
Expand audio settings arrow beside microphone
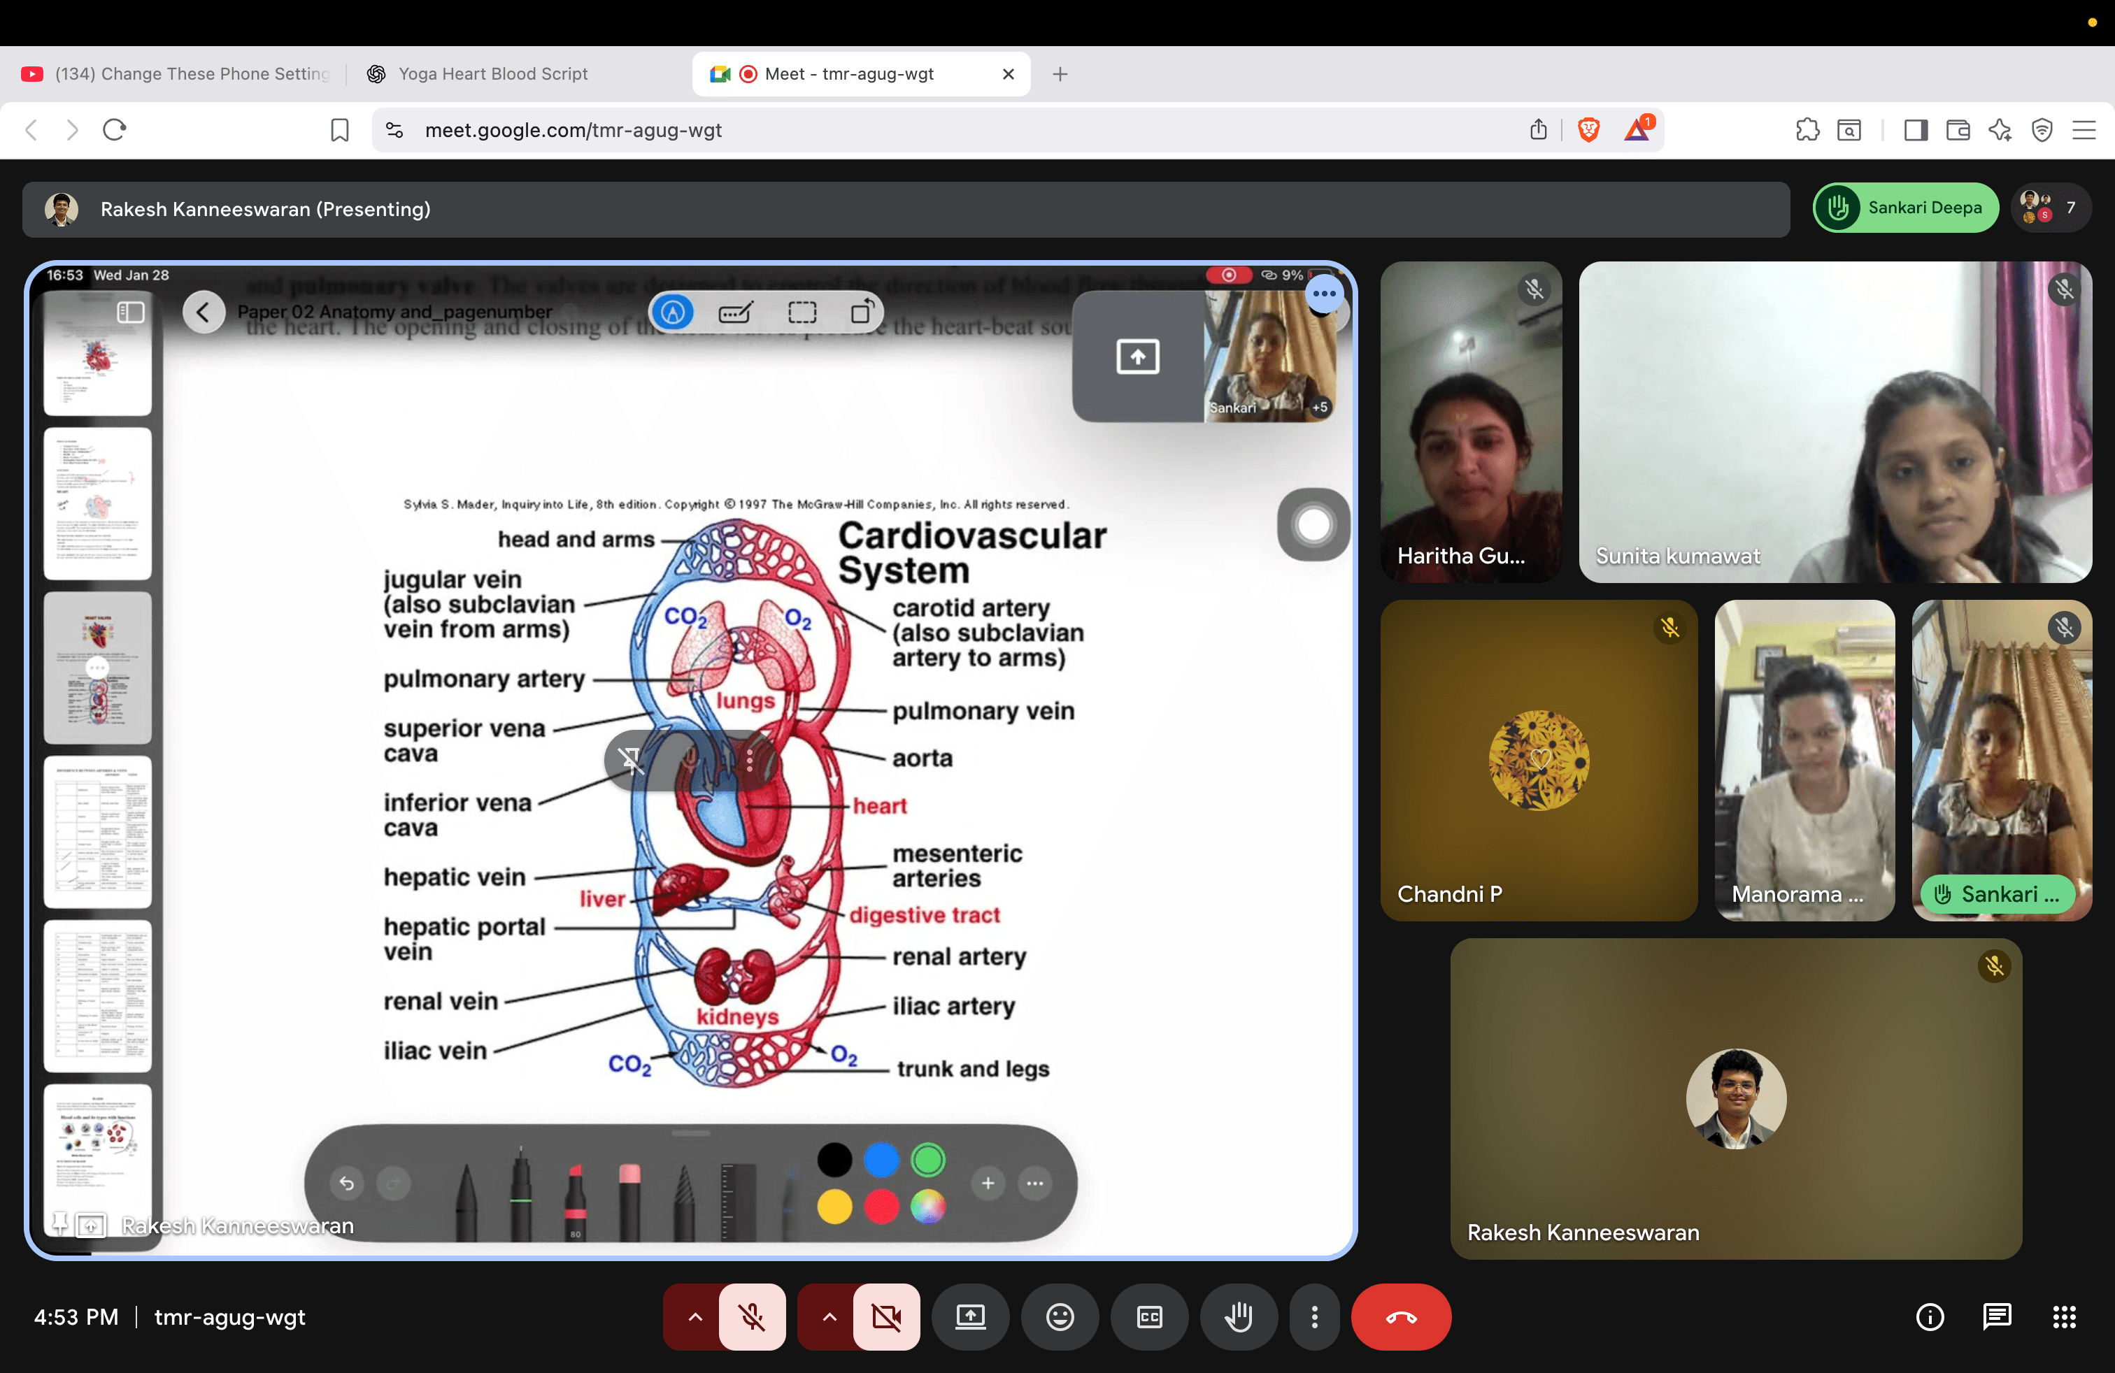[x=695, y=1317]
